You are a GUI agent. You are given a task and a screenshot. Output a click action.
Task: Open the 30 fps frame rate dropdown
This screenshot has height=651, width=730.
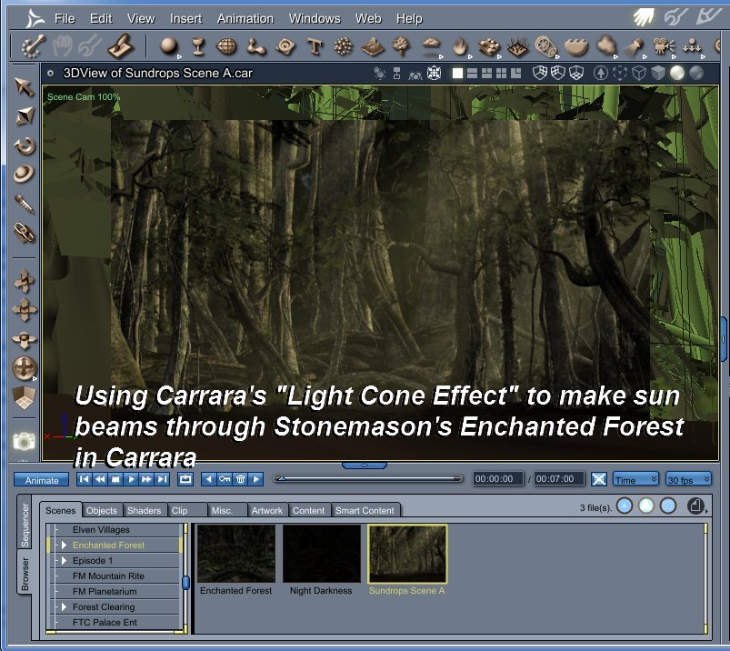click(x=688, y=479)
